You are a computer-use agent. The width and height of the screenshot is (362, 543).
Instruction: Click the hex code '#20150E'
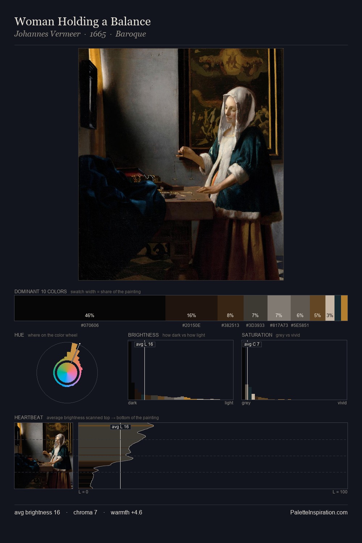click(x=191, y=325)
